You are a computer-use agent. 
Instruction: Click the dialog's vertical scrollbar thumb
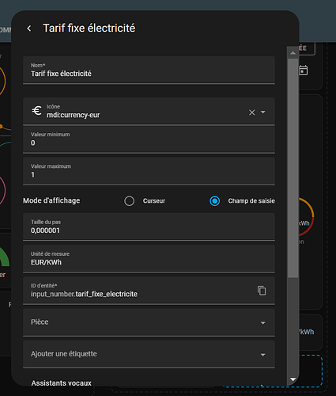point(293,168)
